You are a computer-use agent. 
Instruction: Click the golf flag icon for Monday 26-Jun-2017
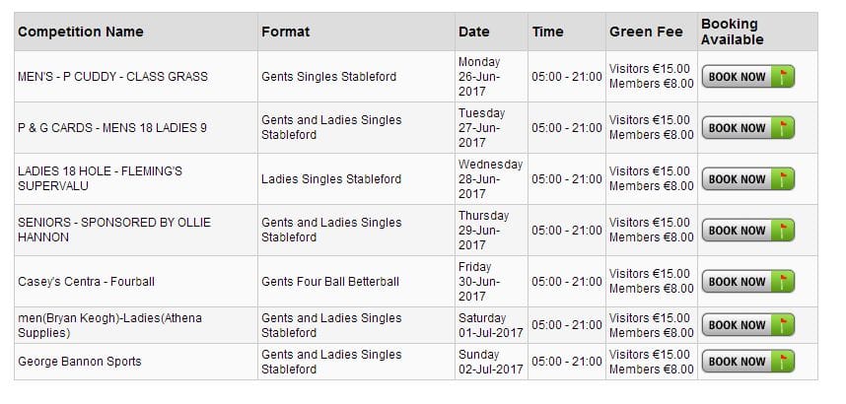[x=783, y=77]
